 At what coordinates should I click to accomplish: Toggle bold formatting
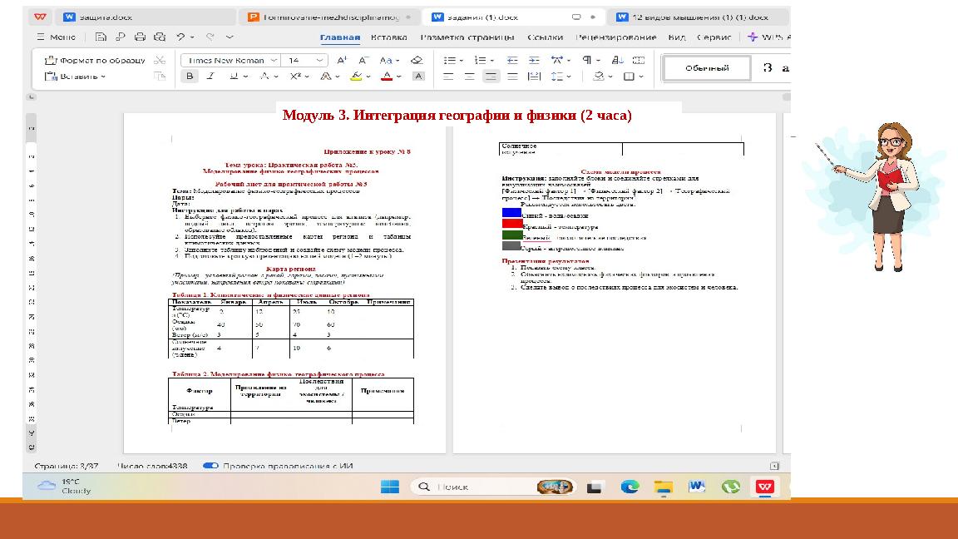(x=190, y=76)
